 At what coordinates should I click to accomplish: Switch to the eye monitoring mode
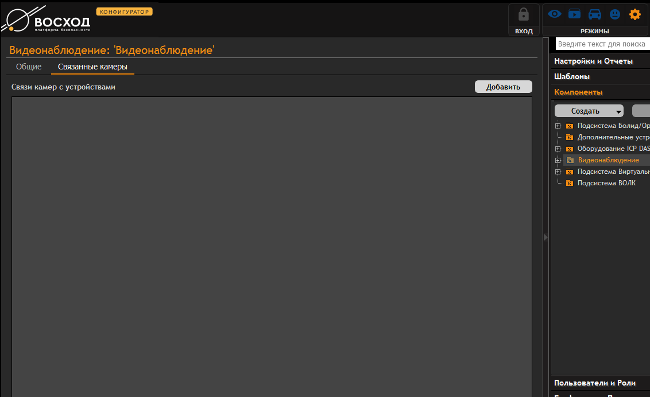pos(554,14)
